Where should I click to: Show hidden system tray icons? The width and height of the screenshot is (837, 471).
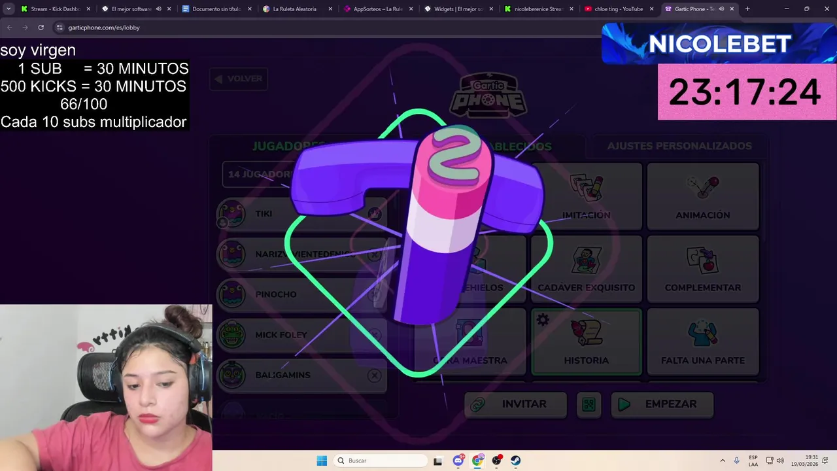723,461
